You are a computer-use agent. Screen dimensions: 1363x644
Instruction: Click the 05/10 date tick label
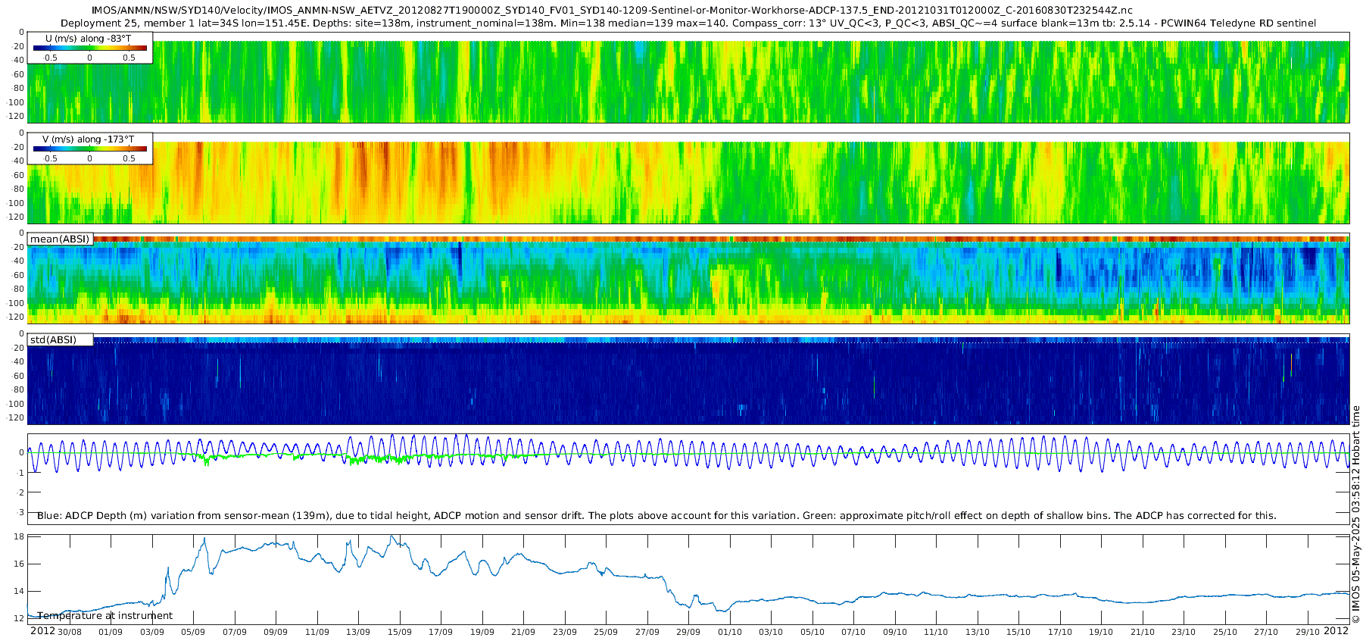812,632
